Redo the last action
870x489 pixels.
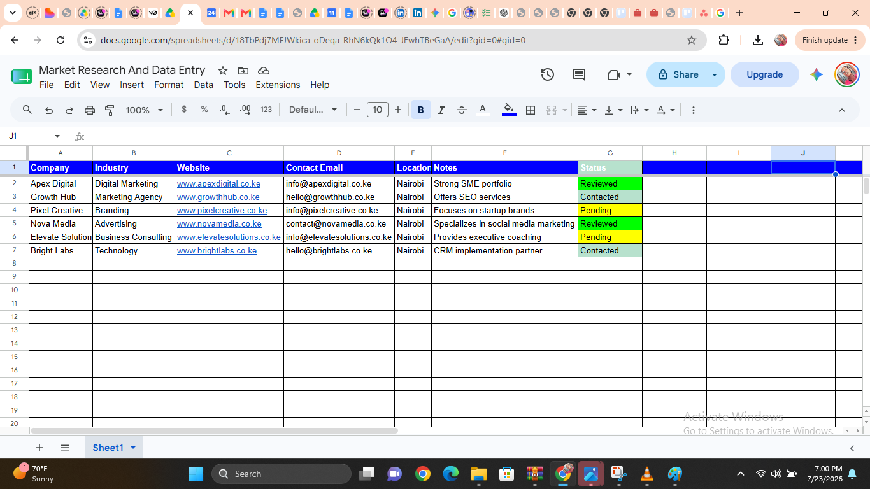click(x=69, y=110)
